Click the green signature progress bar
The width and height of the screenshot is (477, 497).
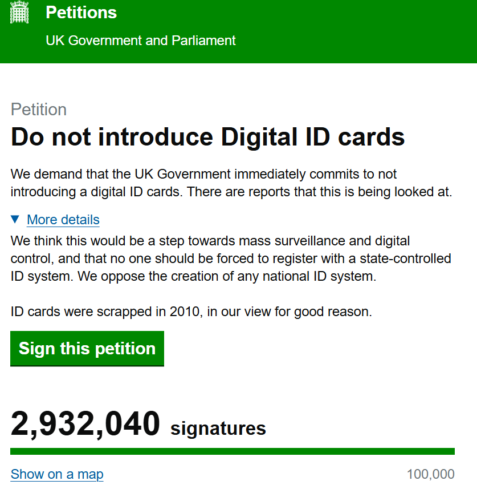coord(233,451)
